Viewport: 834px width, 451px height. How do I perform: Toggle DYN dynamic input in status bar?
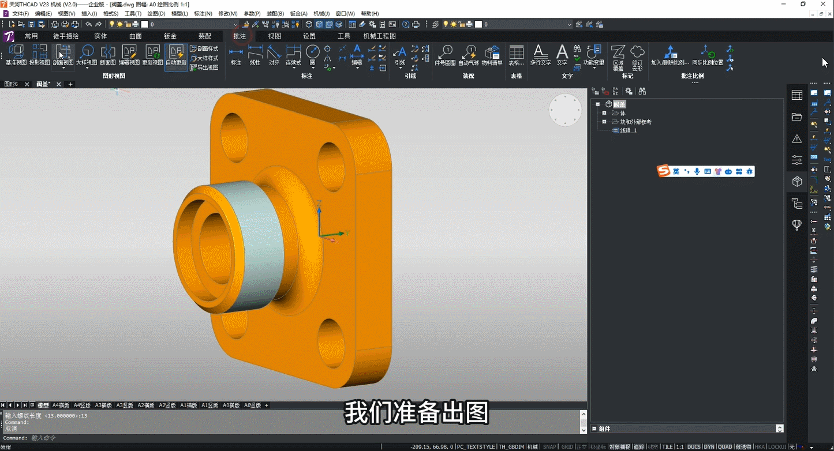tap(709, 447)
